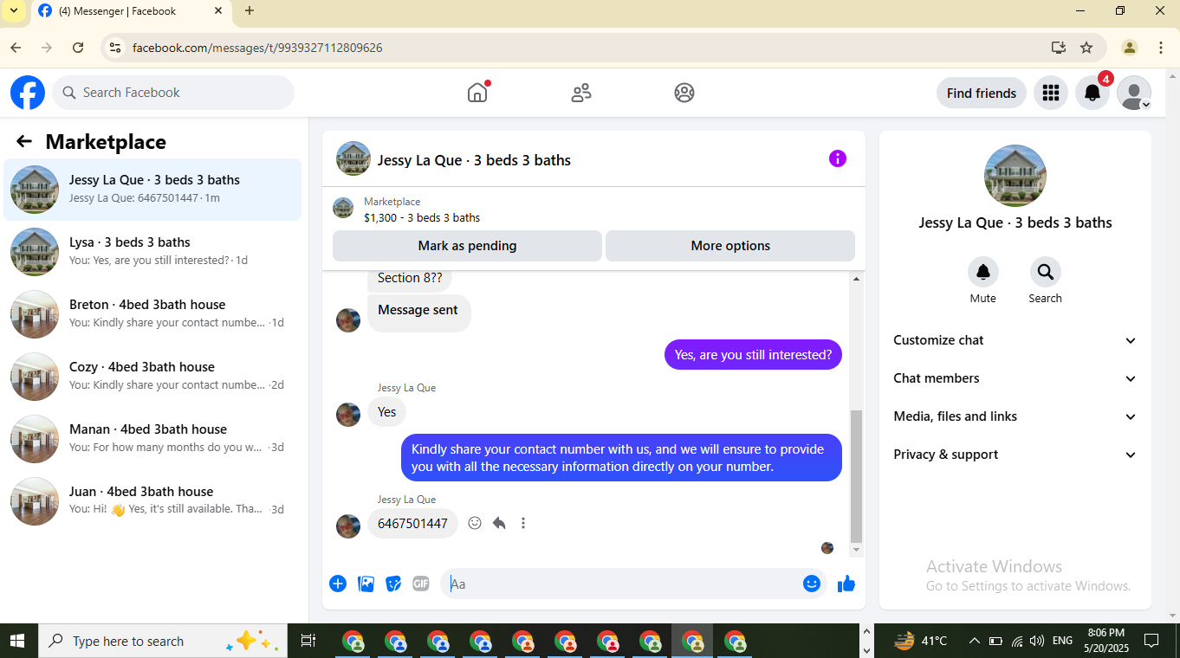Screen dimensions: 1180x658
Task: Open the Juan 4bed 3bath house conversation
Action: point(152,501)
